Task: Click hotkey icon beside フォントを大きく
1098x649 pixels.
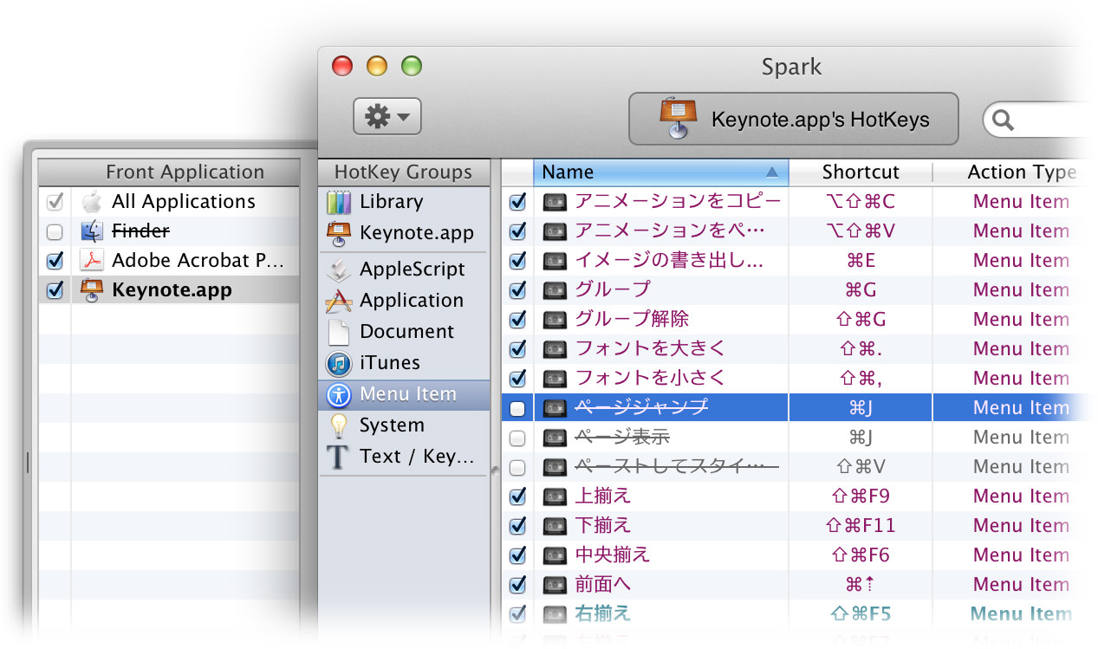Action: (555, 349)
